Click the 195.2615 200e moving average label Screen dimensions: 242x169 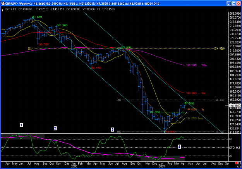[196, 66]
